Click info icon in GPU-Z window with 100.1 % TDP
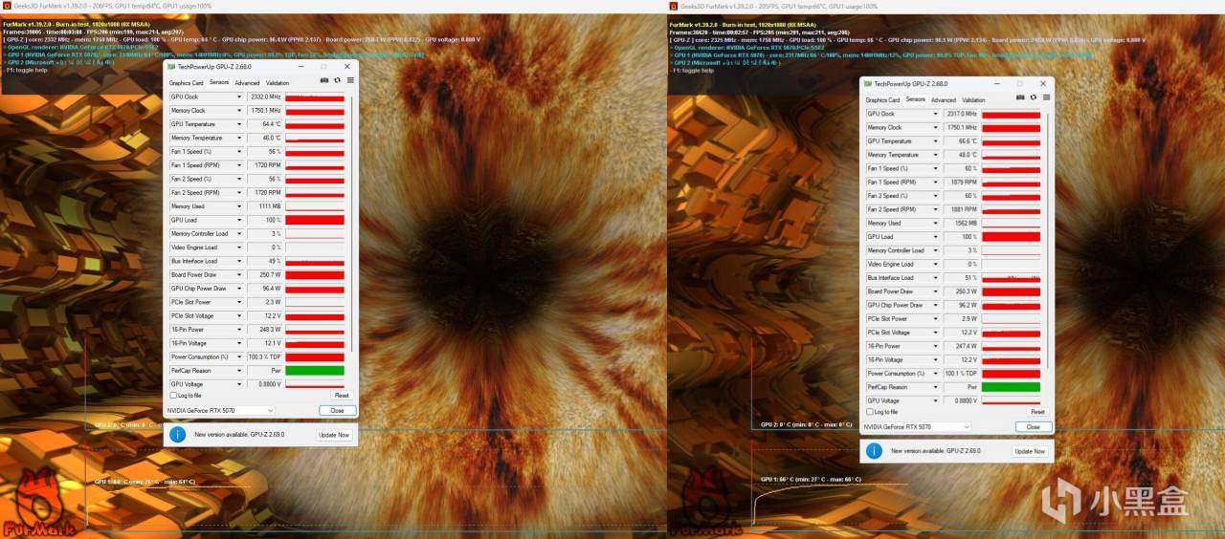This screenshot has height=539, width=1225. (874, 451)
